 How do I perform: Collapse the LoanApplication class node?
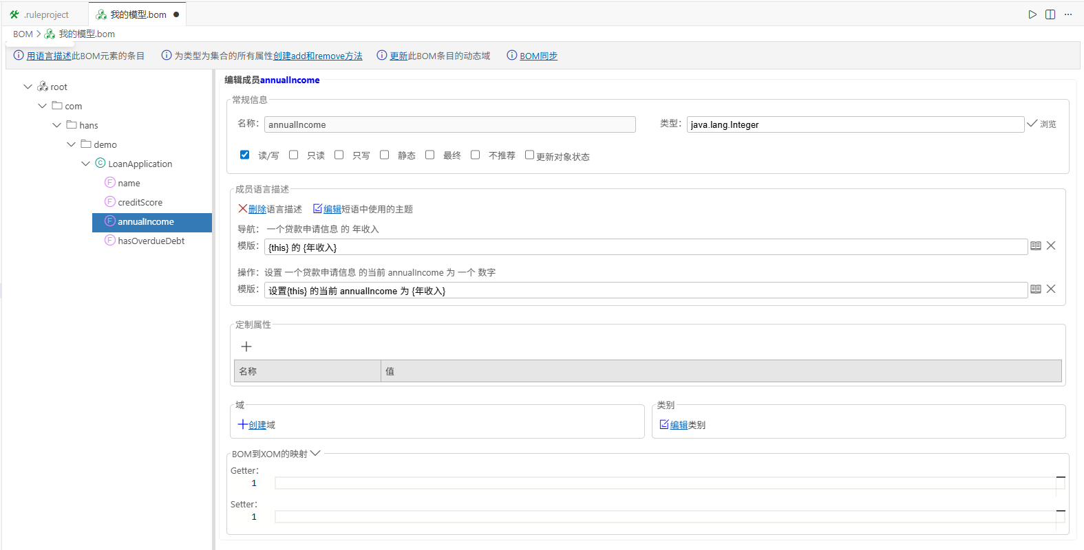(x=85, y=164)
